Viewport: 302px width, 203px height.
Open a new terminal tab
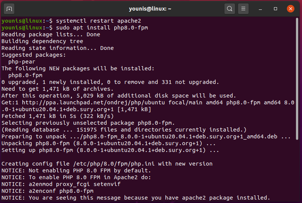[9, 8]
